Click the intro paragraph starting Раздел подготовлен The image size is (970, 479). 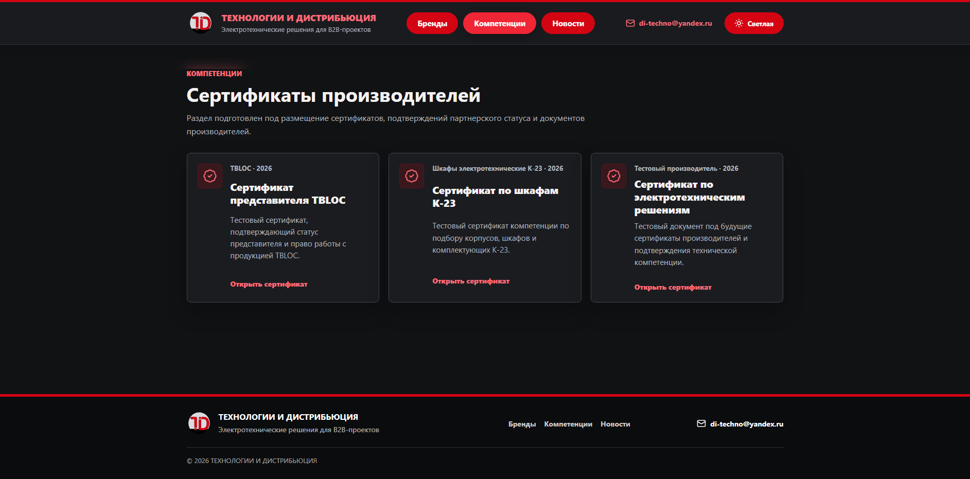tap(385, 125)
